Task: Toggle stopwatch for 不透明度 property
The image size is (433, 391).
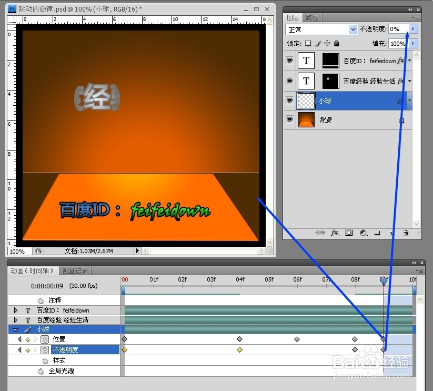Action: [x=45, y=350]
